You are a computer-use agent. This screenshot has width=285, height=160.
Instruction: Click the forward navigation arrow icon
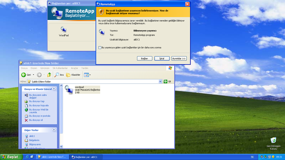pyautogui.click(x=39, y=75)
